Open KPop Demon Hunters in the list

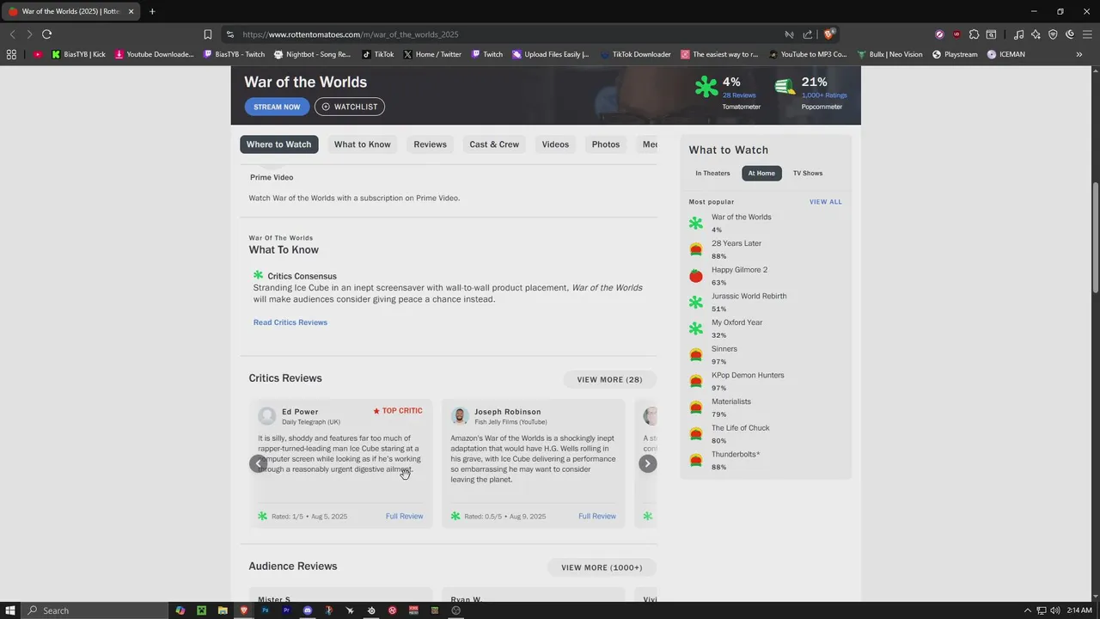point(748,375)
